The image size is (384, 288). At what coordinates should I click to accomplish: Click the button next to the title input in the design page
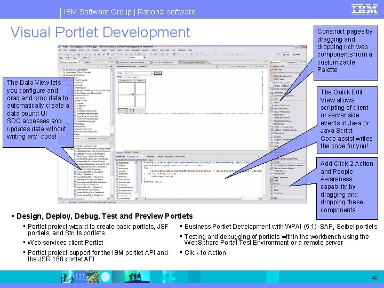(158, 73)
